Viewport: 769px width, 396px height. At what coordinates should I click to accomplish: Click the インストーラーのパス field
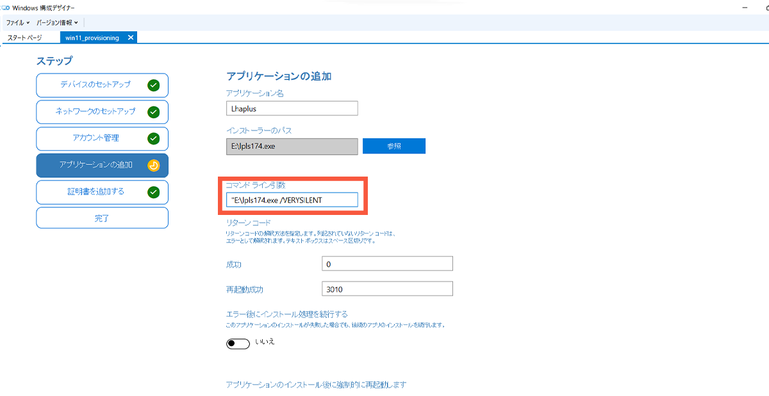(x=292, y=147)
